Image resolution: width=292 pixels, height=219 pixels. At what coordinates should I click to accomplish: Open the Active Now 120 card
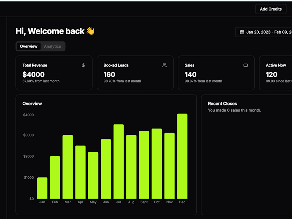pyautogui.click(x=276, y=73)
